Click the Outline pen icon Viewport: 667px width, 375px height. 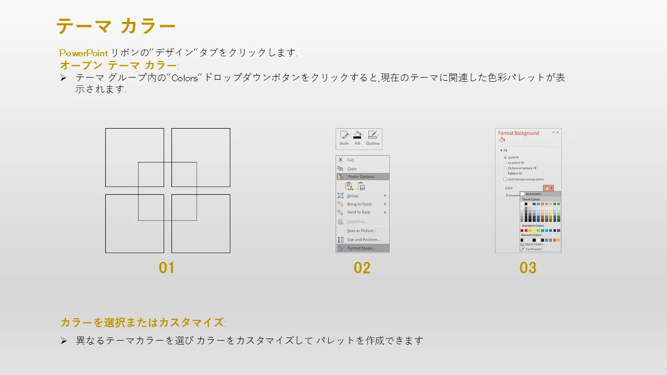coord(373,135)
